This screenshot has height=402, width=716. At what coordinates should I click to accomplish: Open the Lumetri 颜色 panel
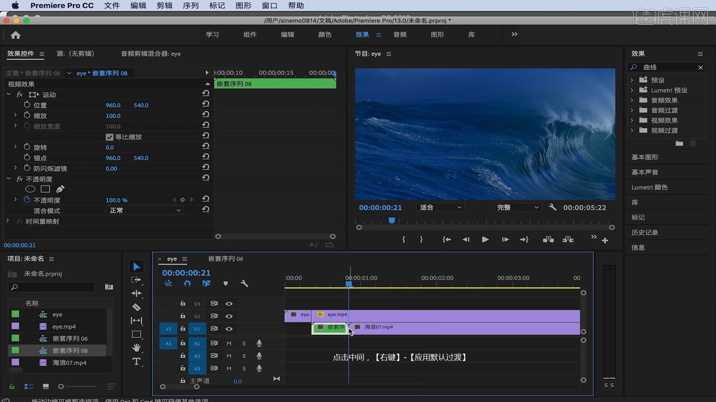(x=649, y=187)
